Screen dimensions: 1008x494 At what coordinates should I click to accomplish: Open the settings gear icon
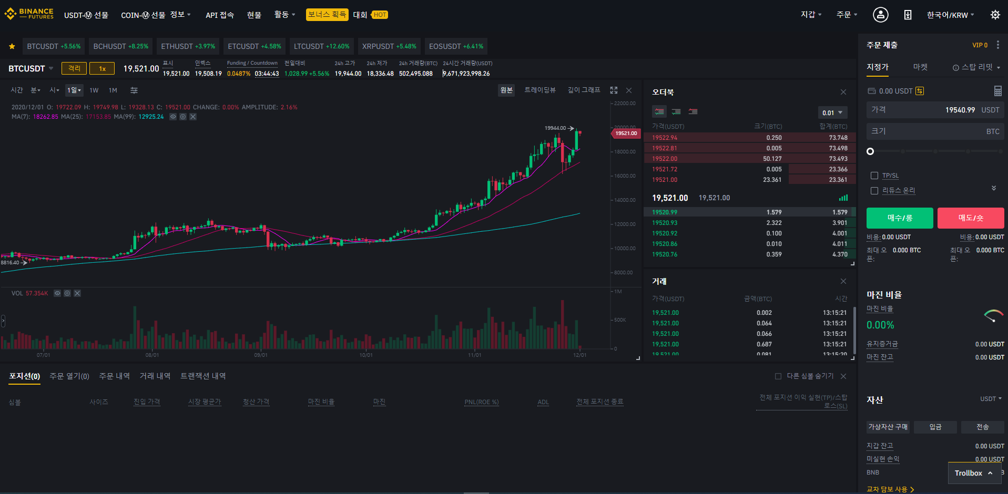point(995,15)
